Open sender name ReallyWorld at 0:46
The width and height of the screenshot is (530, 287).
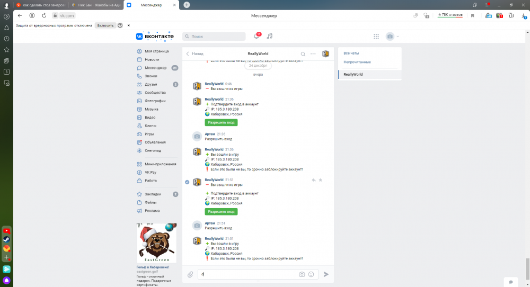[x=214, y=84]
